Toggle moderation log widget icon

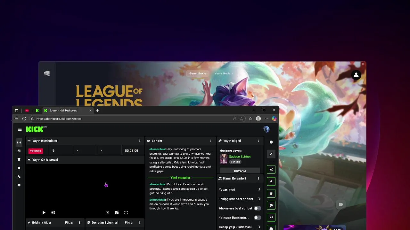[x=271, y=193]
